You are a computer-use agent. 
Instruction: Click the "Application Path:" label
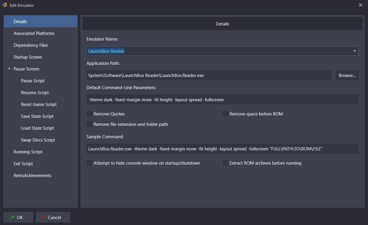pyautogui.click(x=103, y=63)
